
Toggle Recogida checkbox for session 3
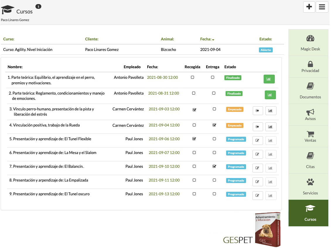click(194, 110)
